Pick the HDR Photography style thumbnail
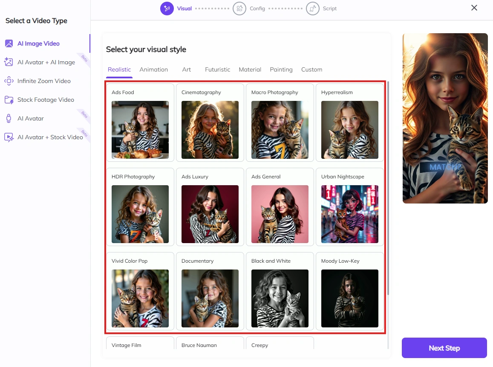The image size is (493, 367). 140,214
